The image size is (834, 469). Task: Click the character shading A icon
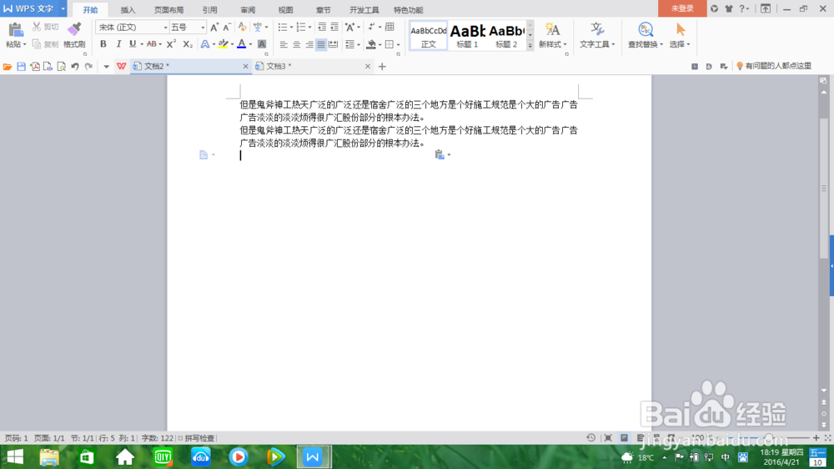click(262, 44)
